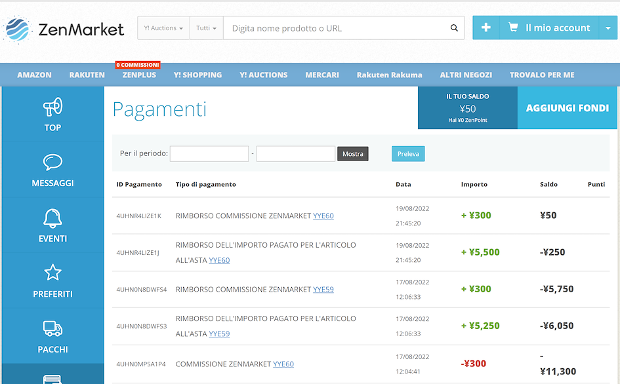Viewport: 620px width, 384px height.
Task: Click payment ID 4UHN0MPSA1P4
Action: point(141,364)
